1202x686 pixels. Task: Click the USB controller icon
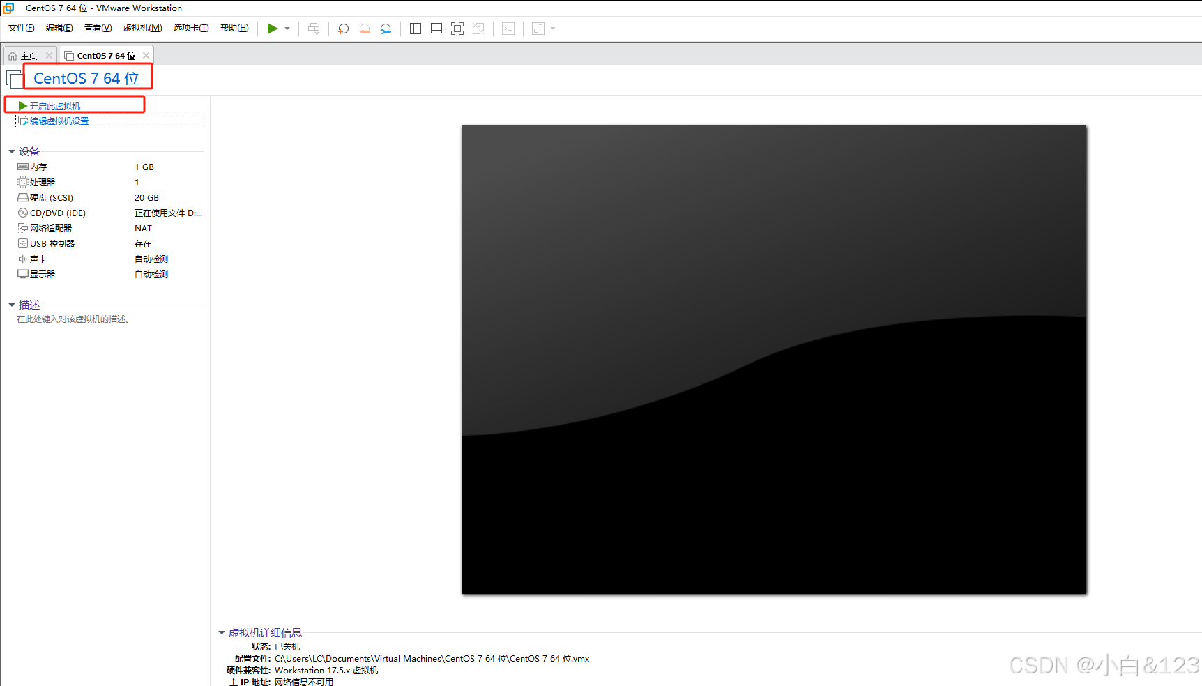click(23, 243)
